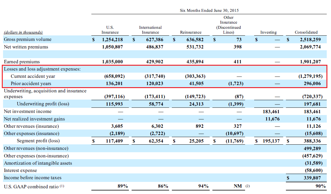Select 'Net realized investment gains' label
Screen dimensions: 331x194
[34, 119]
